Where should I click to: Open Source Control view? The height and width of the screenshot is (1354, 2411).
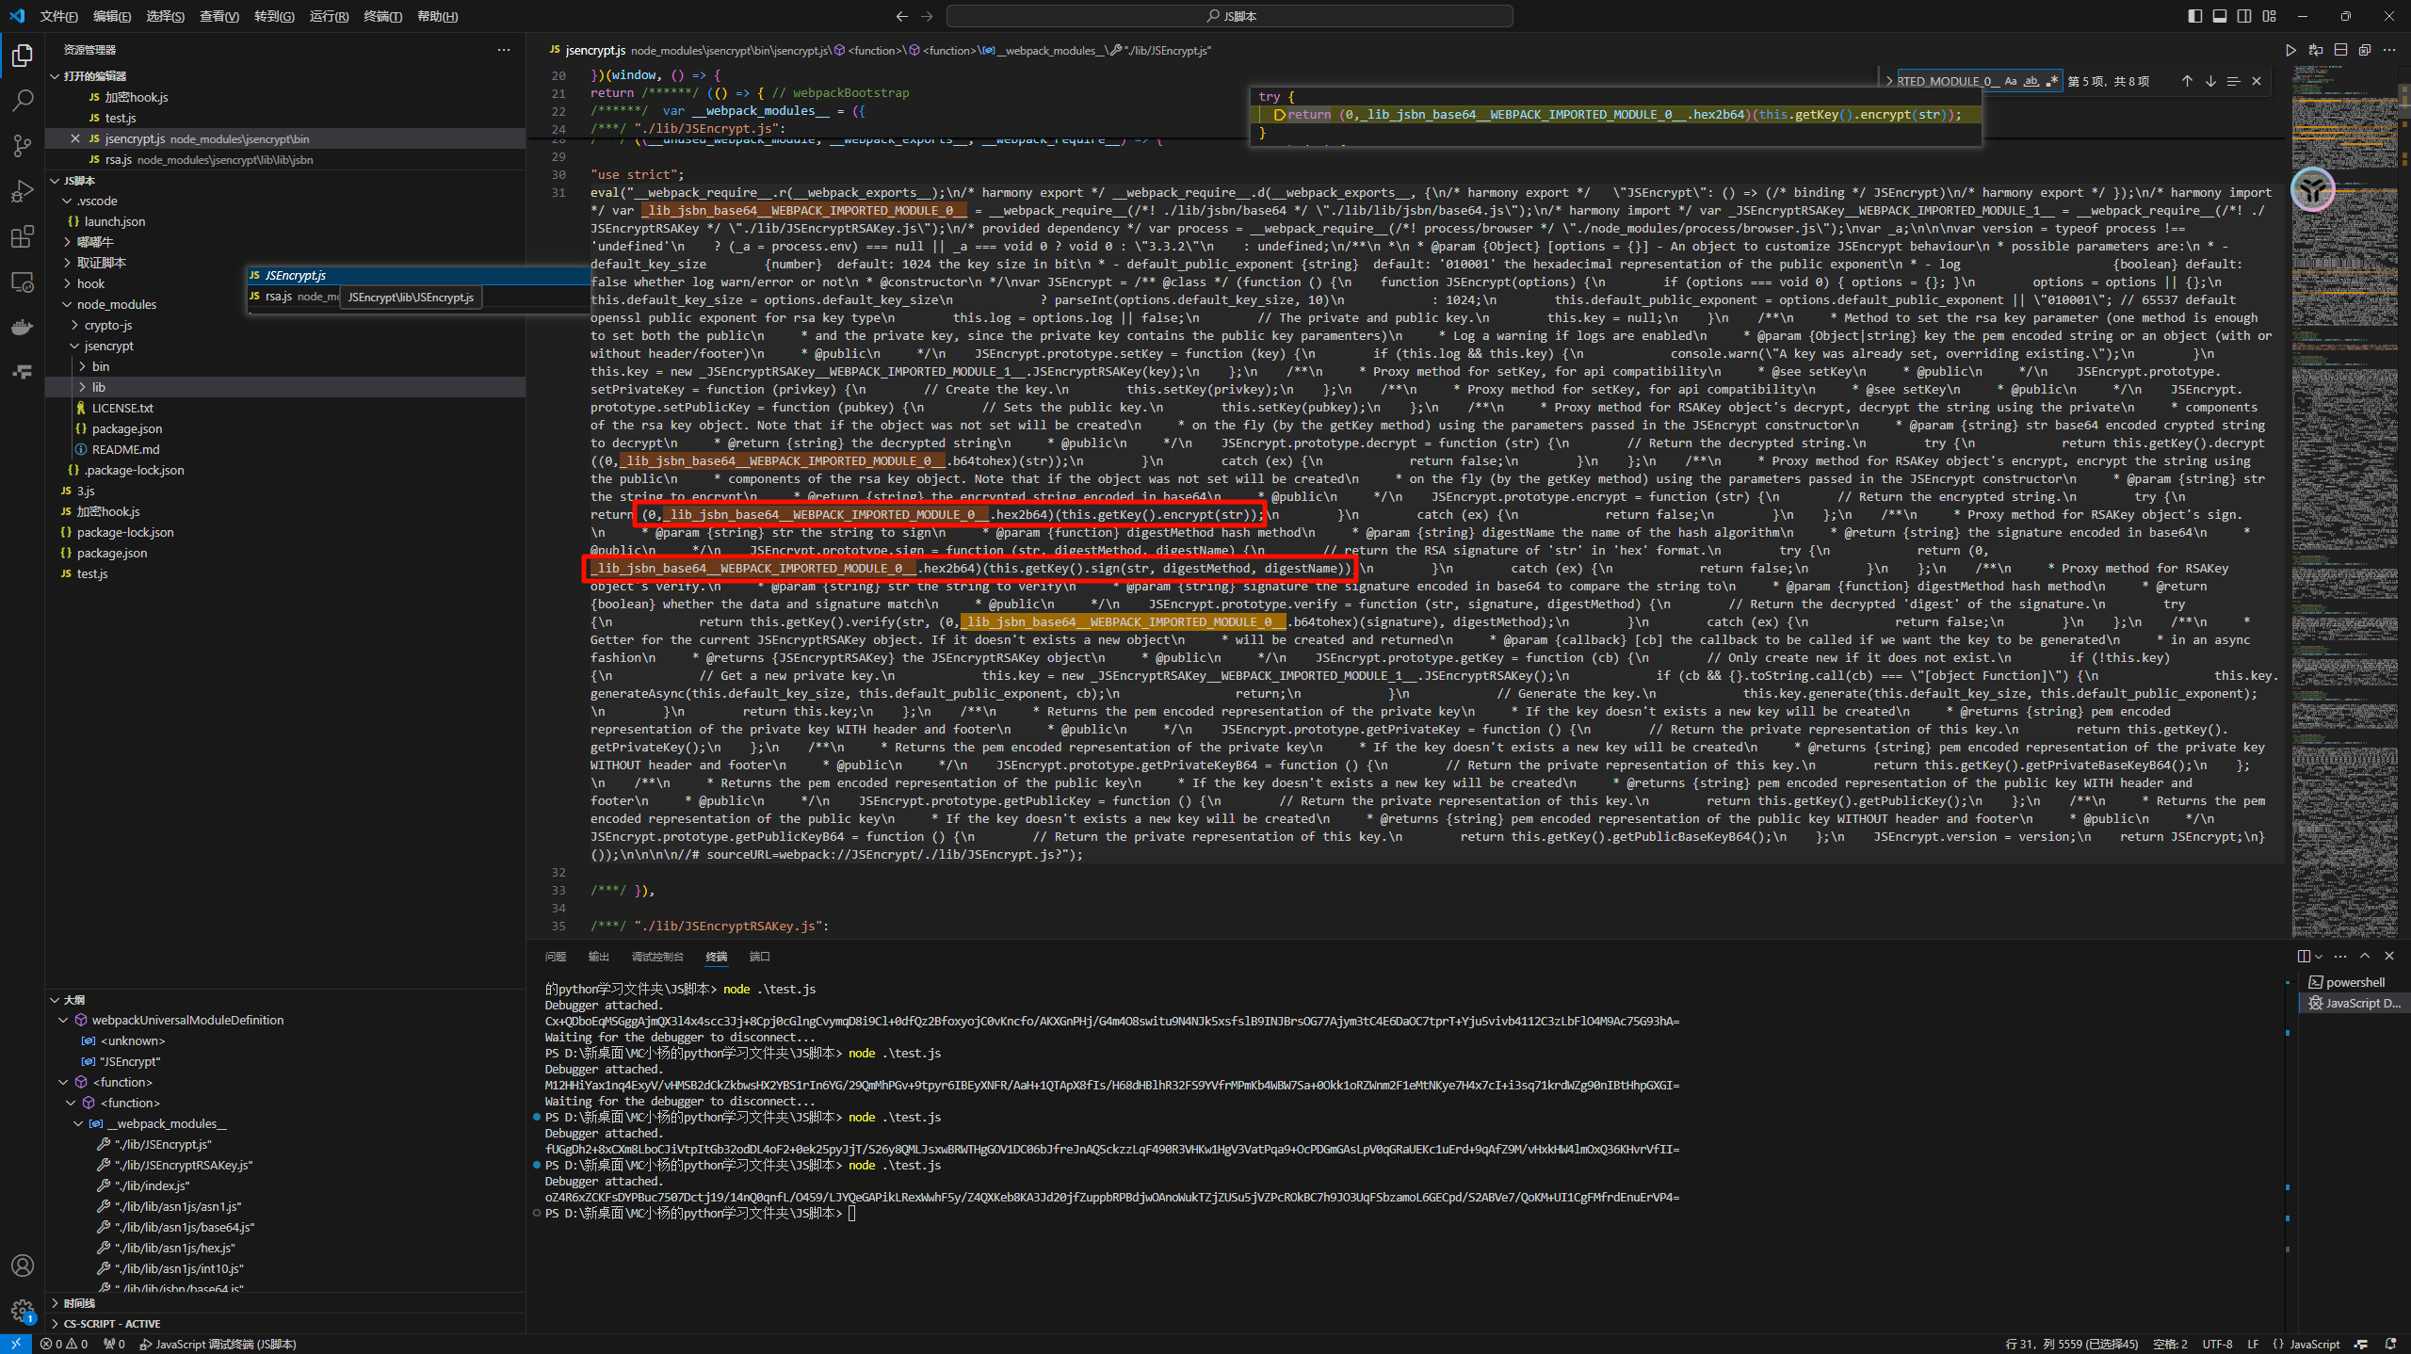[x=23, y=146]
